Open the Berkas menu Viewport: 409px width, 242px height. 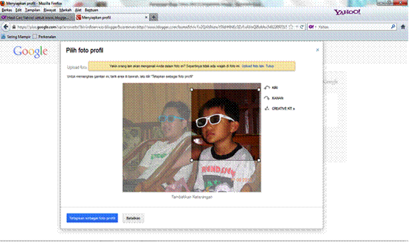[7, 10]
